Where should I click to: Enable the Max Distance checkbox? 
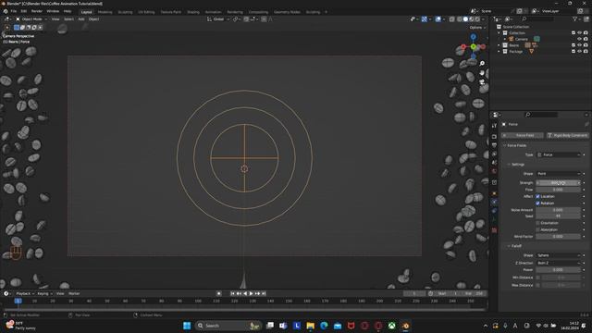click(538, 285)
